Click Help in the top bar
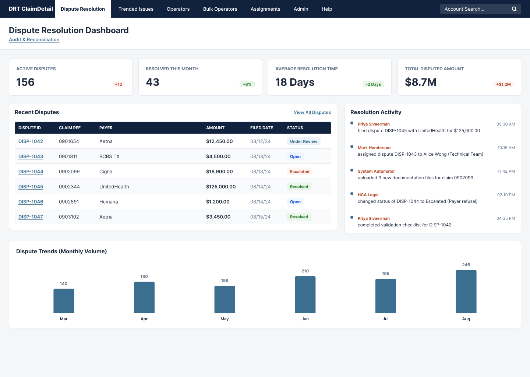The height and width of the screenshot is (377, 530). [x=327, y=9]
